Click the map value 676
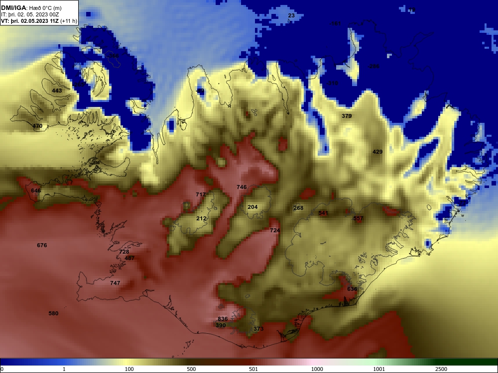The image size is (498, 373). (42, 245)
